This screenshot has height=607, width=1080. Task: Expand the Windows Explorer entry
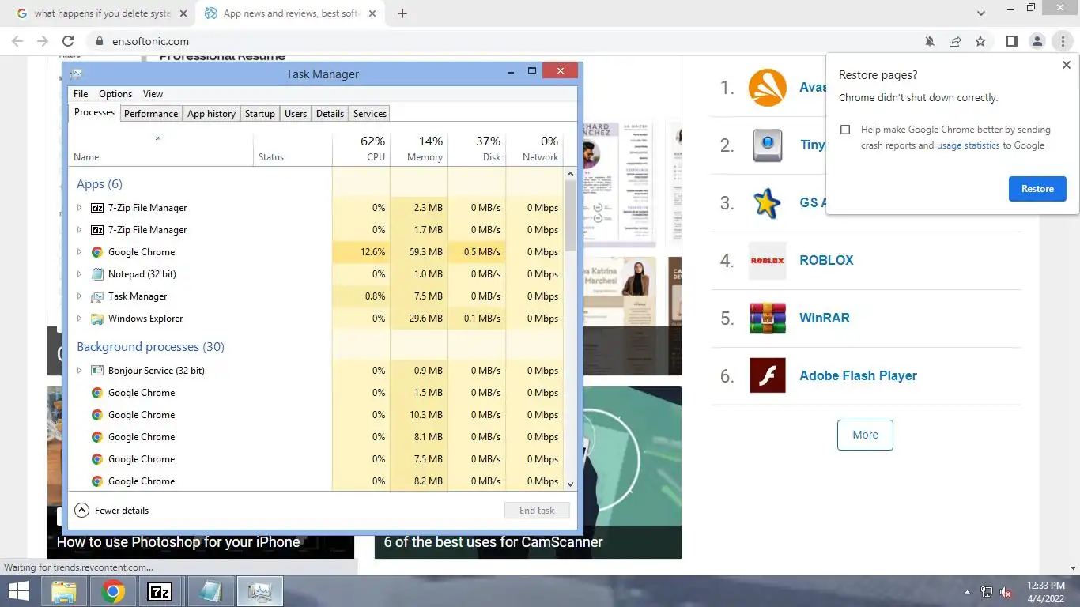coord(79,319)
